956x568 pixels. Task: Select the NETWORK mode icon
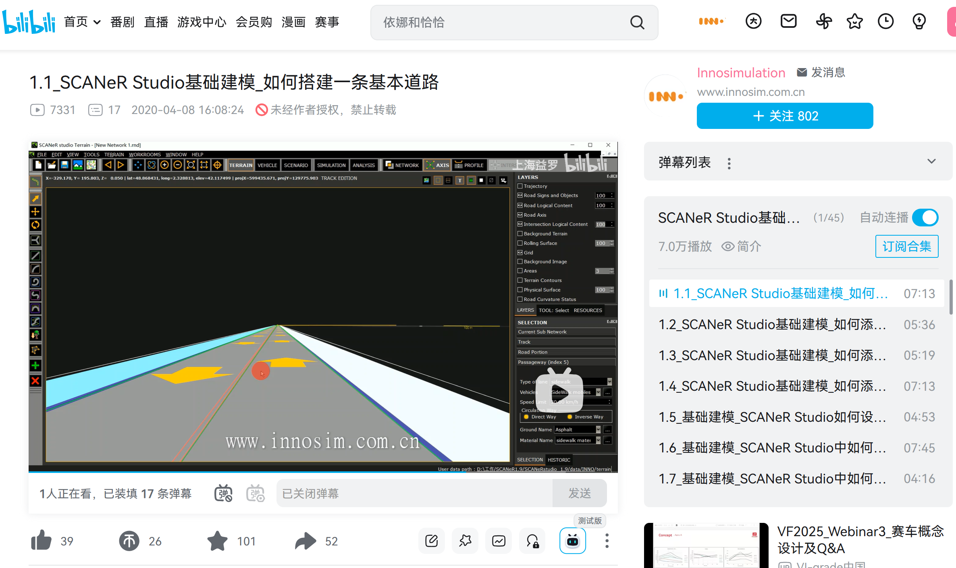[x=402, y=165]
